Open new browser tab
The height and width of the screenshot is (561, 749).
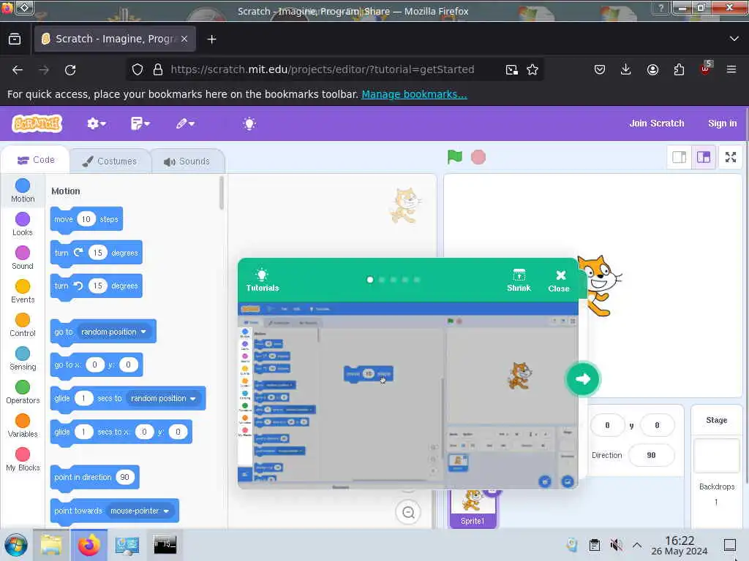pos(211,39)
